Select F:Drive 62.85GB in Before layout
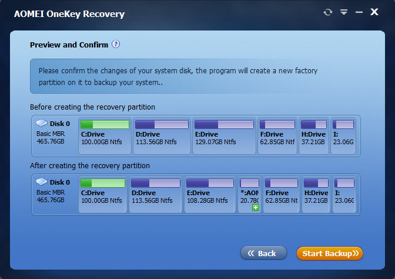Image resolution: width=395 pixels, height=279 pixels. coord(277,136)
